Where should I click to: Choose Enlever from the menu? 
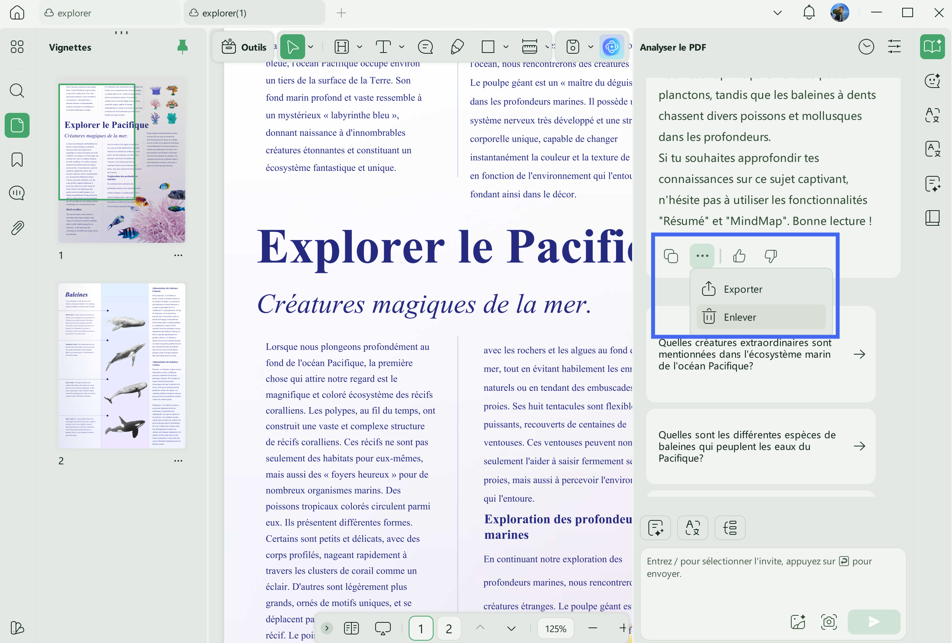761,317
